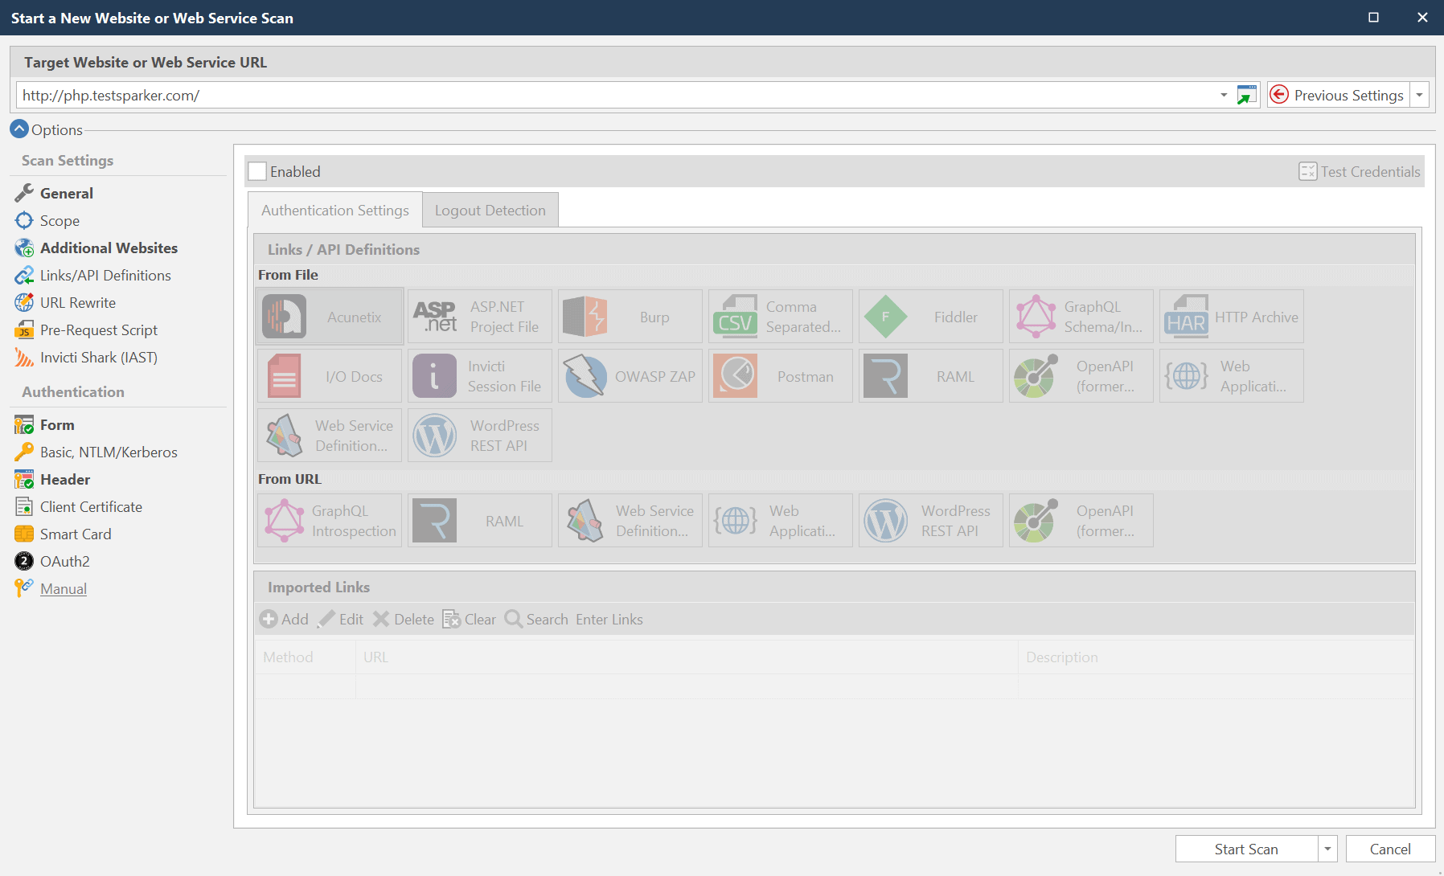Import a HAR HTTP Archive file
The height and width of the screenshot is (876, 1444).
[x=1231, y=316]
